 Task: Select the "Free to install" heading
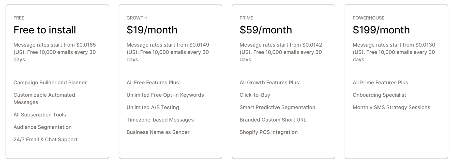(45, 30)
